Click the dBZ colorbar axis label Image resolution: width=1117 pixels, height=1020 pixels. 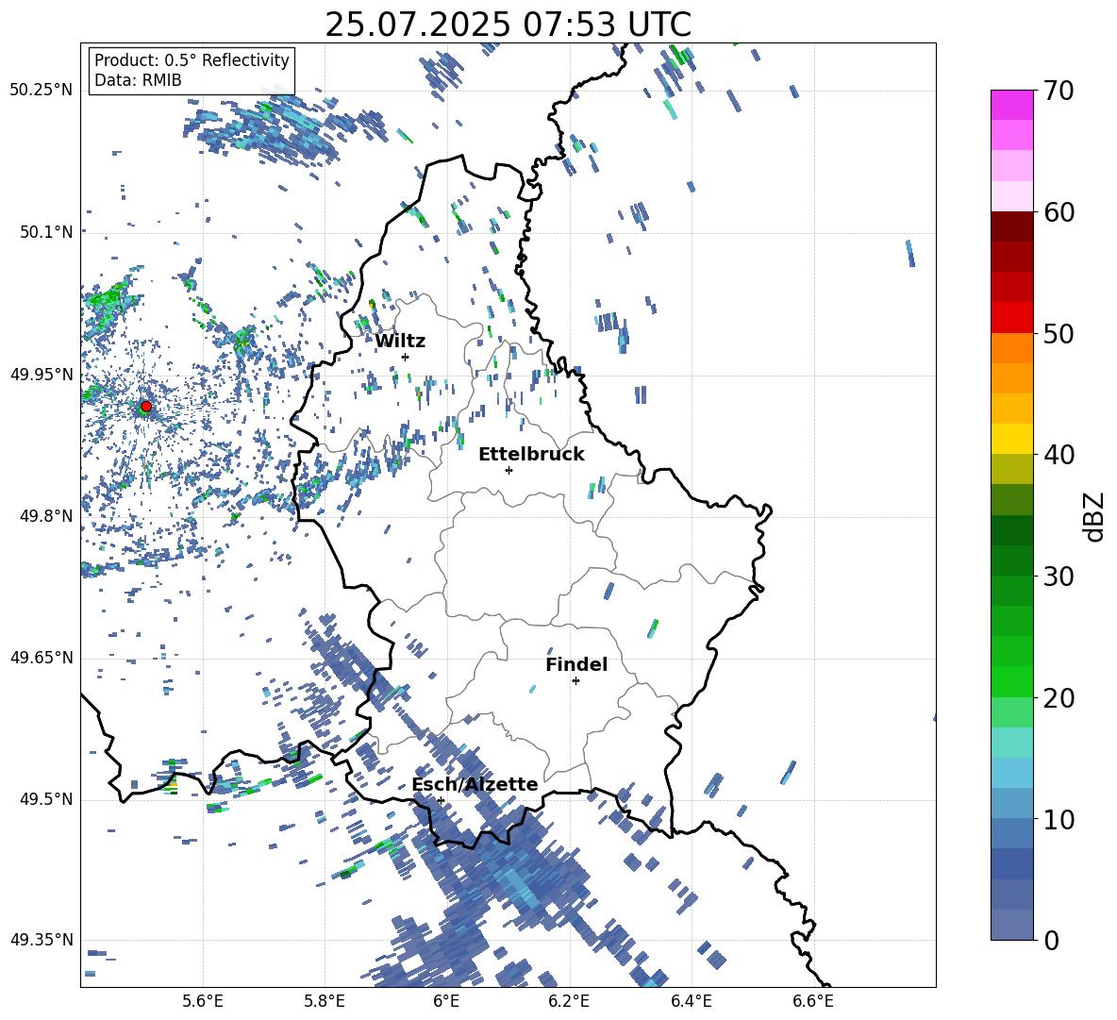[1095, 516]
